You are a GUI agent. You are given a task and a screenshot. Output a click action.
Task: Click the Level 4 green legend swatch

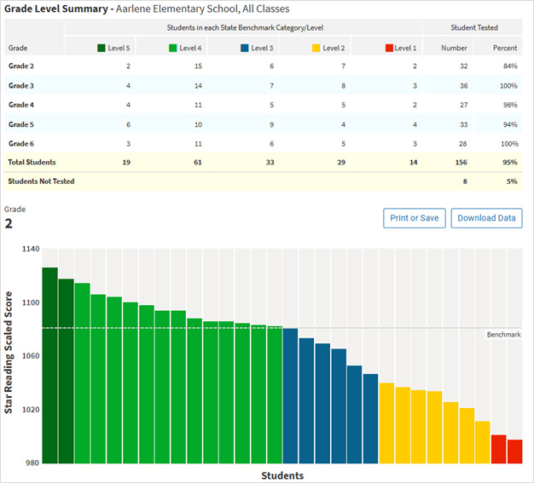coord(174,49)
